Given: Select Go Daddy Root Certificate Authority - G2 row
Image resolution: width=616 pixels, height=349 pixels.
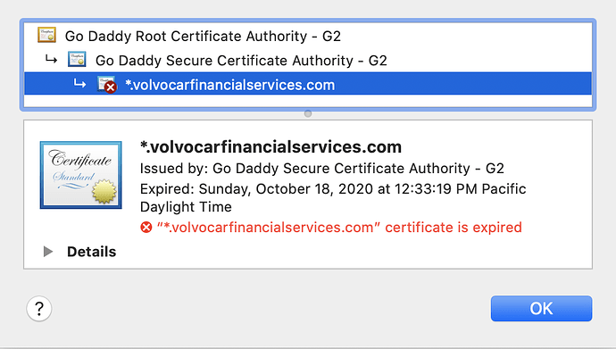Looking at the screenshot, I should point(308,36).
